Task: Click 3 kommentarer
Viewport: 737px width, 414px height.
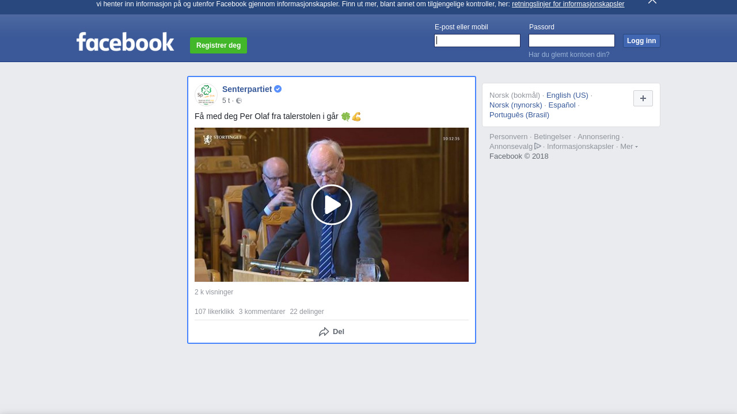Action: (262, 312)
